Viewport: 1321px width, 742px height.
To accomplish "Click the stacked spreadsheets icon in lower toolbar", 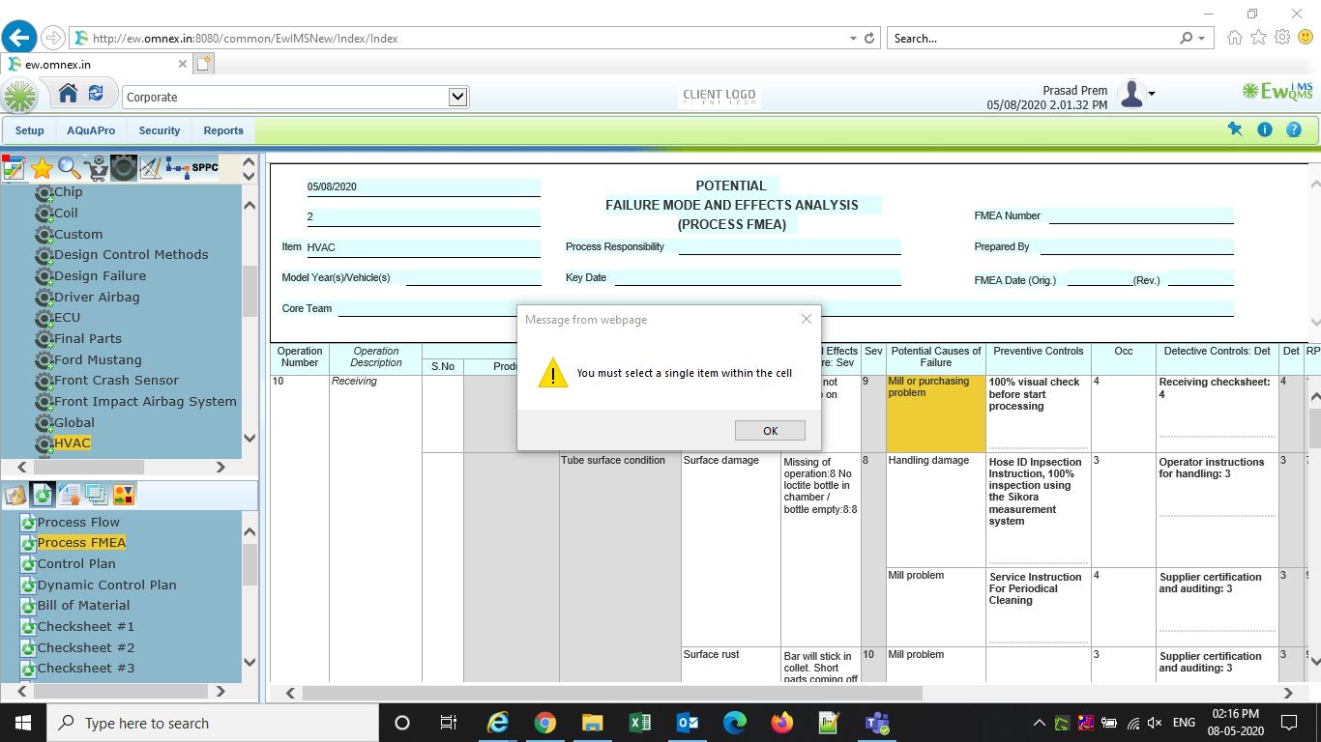I will [96, 496].
